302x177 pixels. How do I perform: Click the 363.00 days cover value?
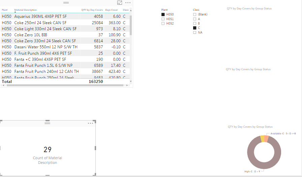115,23
